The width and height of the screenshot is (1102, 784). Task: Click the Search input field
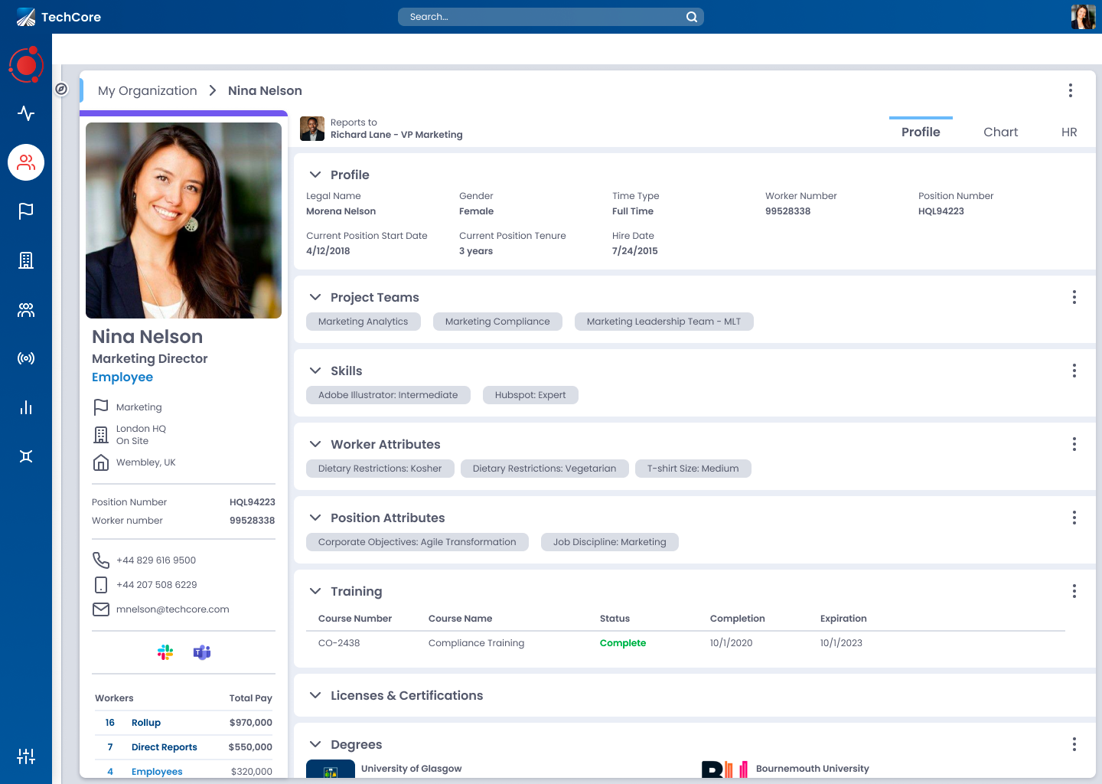(x=543, y=17)
